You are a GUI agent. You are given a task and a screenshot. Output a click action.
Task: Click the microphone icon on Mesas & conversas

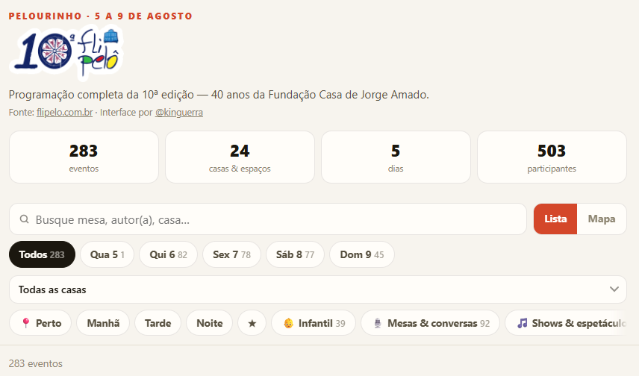tap(378, 324)
